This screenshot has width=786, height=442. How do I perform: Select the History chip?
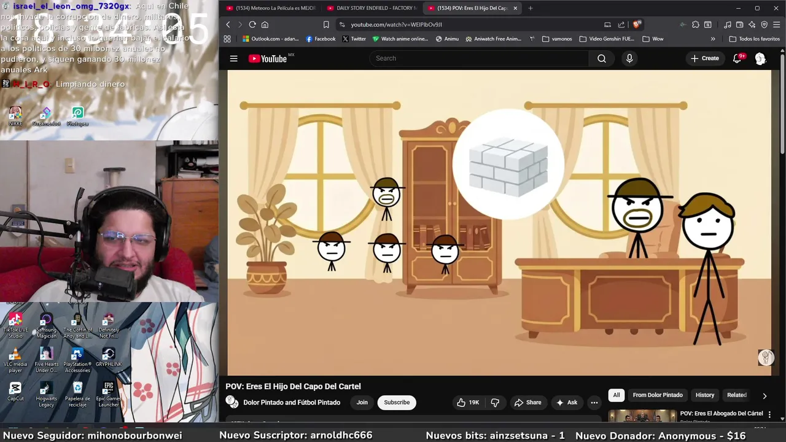point(705,395)
